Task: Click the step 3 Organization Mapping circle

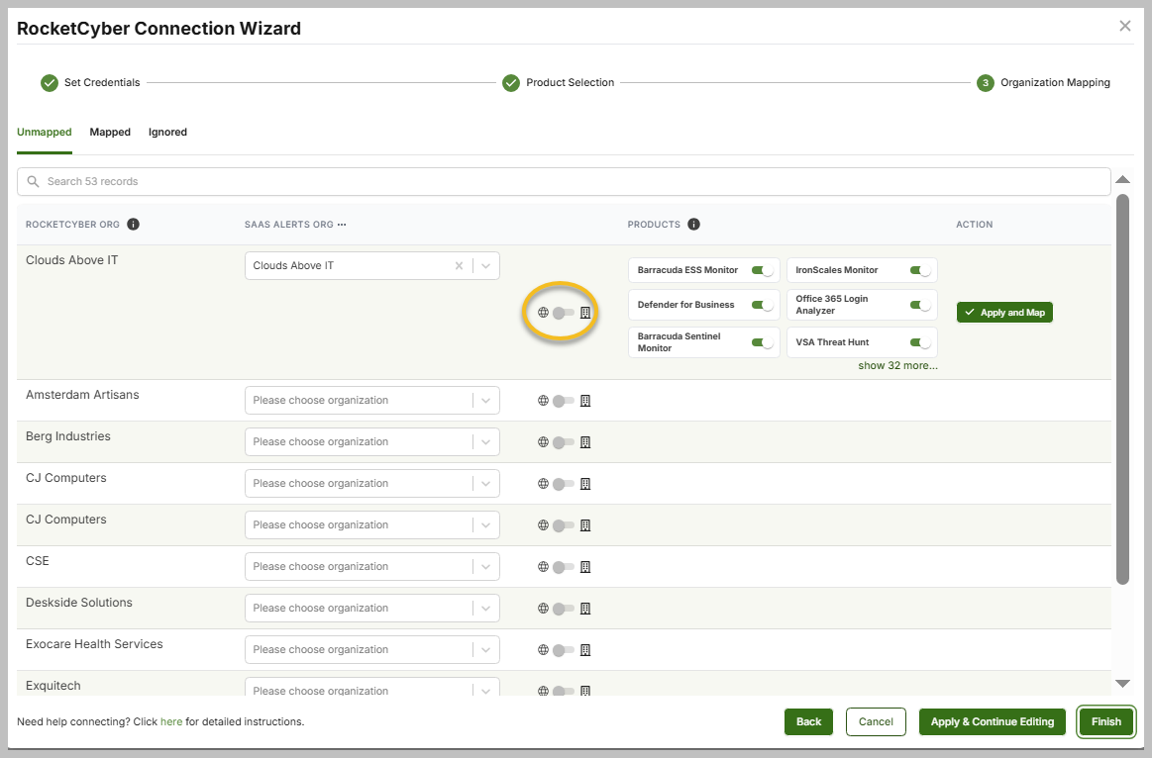Action: click(x=986, y=83)
